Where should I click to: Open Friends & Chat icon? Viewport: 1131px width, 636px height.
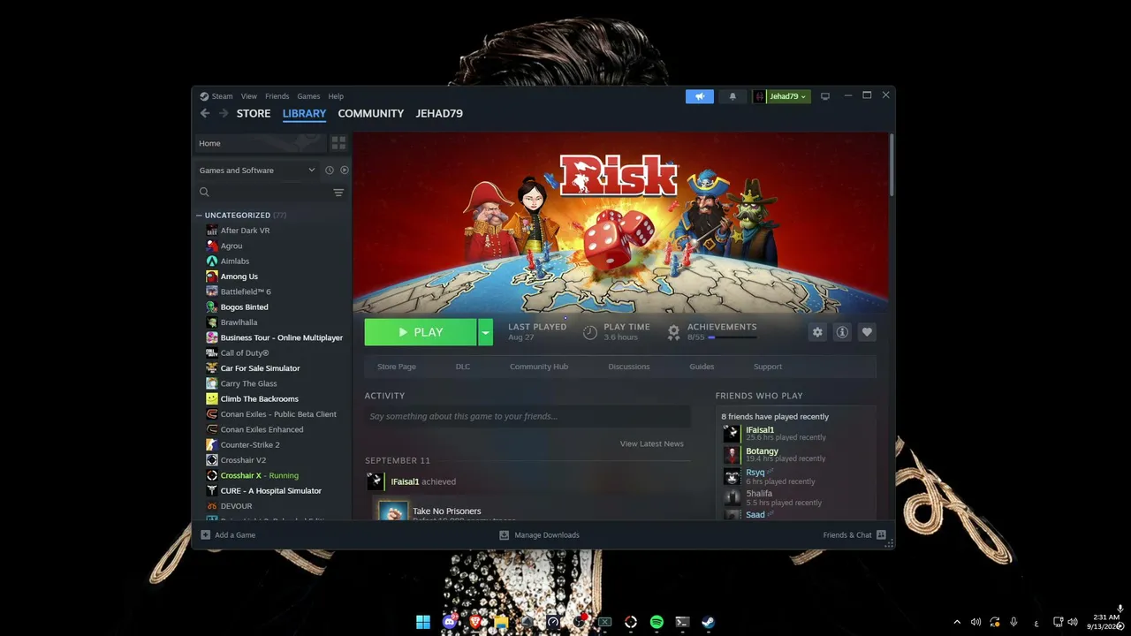[x=881, y=534]
